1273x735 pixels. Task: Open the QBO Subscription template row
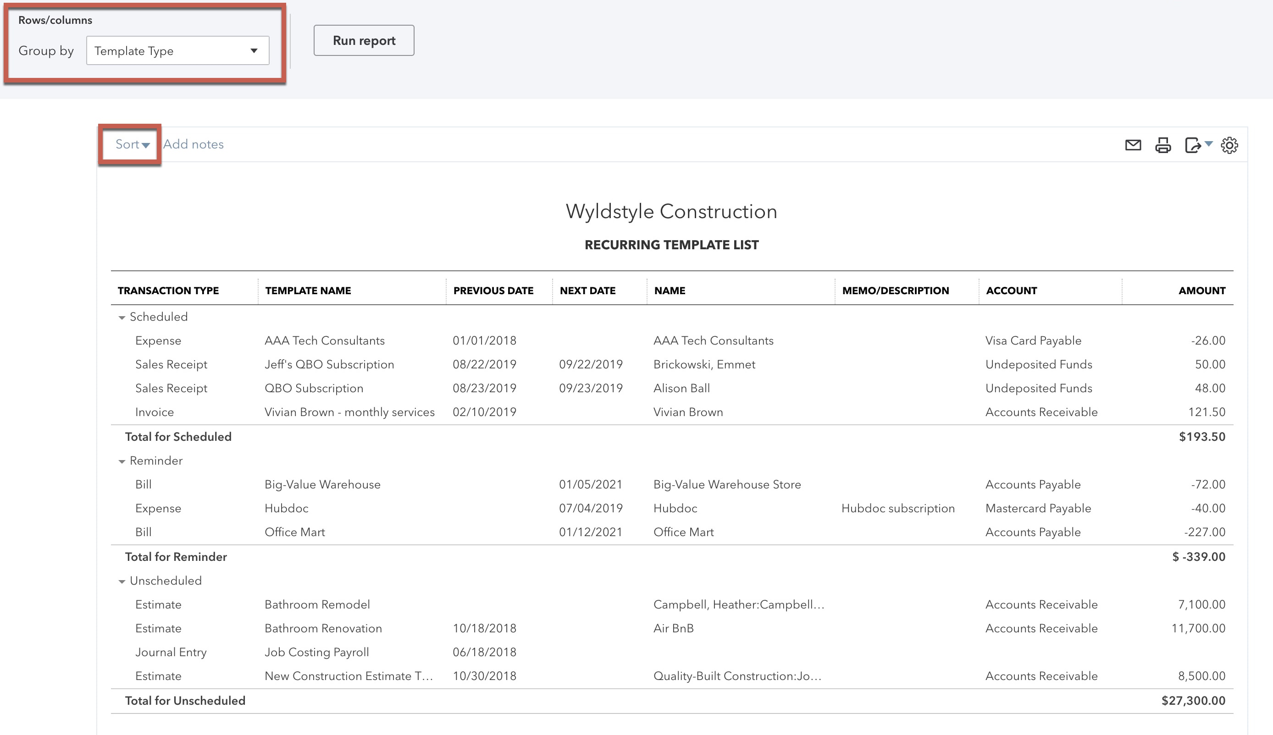(x=314, y=388)
